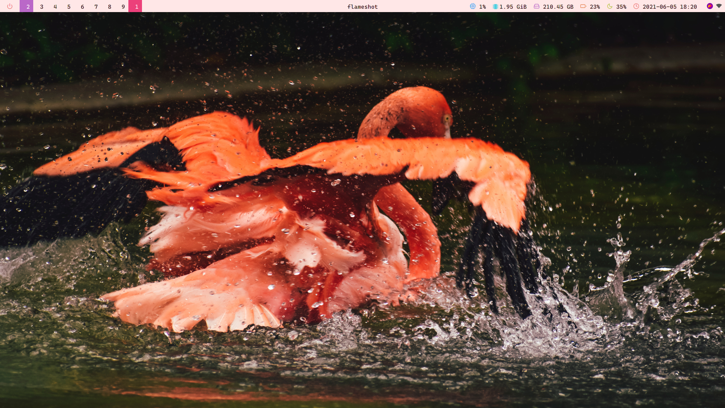Click the 1.95 GiB memory readout
This screenshot has width=725, height=408.
tap(513, 6)
